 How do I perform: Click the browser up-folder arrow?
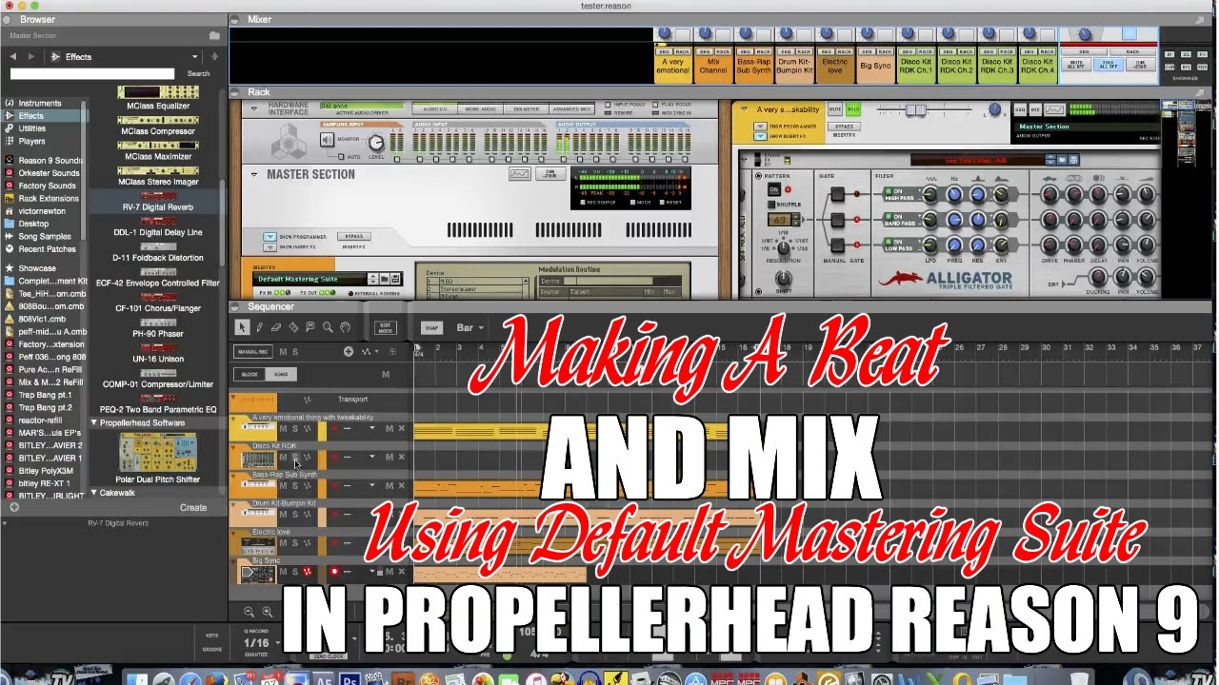tap(215, 57)
